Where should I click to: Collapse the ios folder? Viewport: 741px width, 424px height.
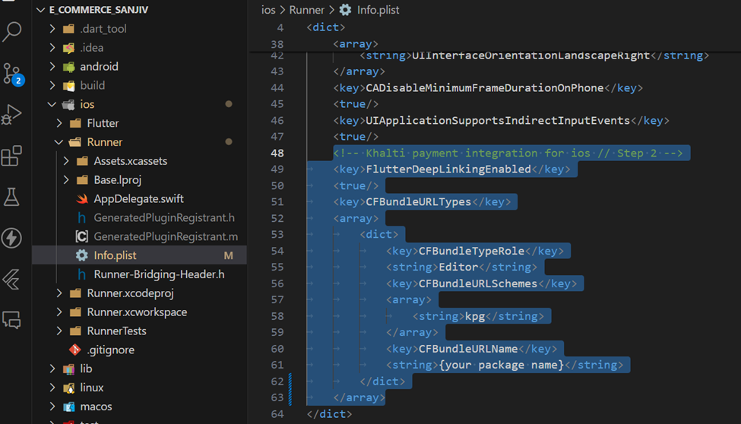87,104
